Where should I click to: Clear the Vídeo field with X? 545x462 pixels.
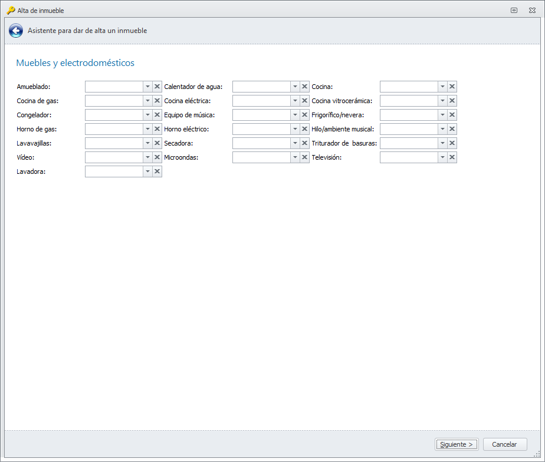pyautogui.click(x=157, y=157)
